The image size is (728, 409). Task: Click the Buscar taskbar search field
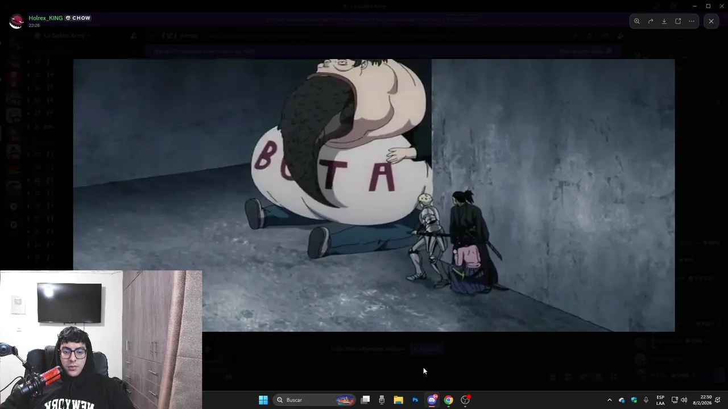(315, 400)
